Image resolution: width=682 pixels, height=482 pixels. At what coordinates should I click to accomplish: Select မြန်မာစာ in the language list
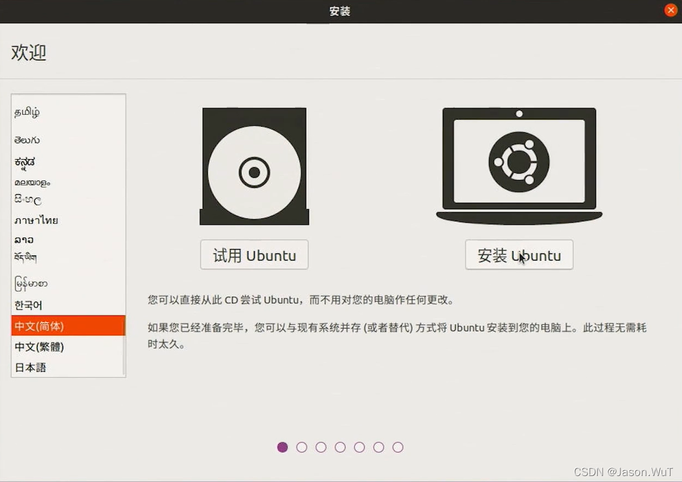(68, 283)
